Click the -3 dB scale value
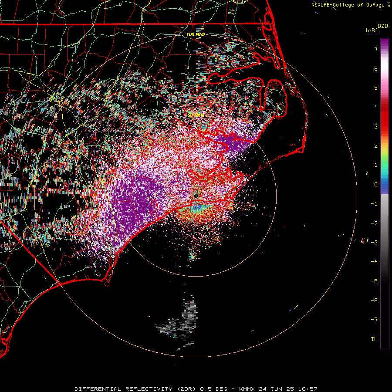Screen dimensions: 392x392 pos(374,243)
